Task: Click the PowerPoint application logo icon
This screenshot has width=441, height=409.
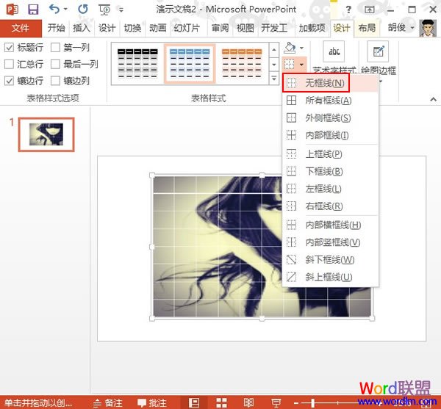Action: click(x=12, y=10)
